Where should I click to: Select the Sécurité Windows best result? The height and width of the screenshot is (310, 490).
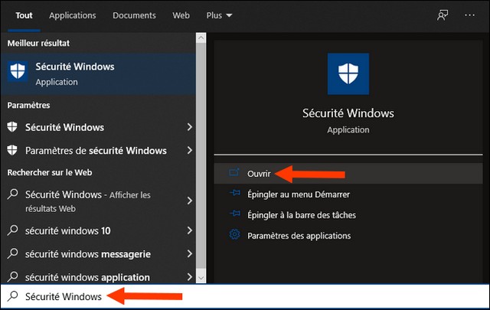(98, 74)
